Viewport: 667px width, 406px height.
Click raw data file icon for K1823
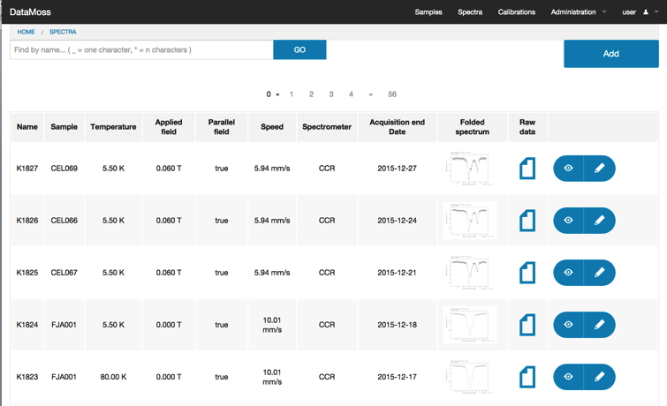click(x=527, y=377)
